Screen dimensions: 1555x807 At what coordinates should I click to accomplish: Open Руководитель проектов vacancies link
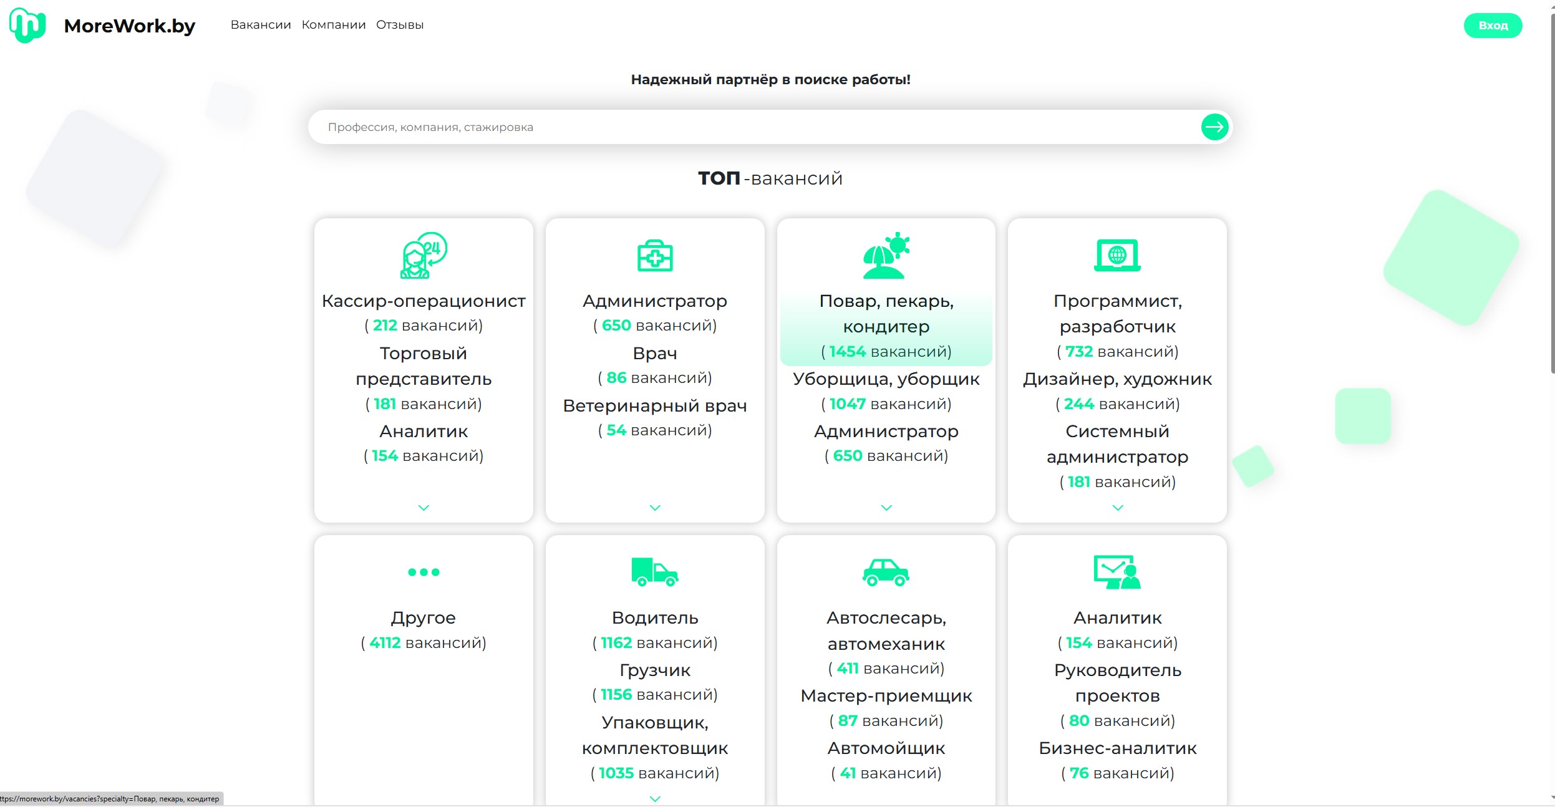coord(1118,683)
